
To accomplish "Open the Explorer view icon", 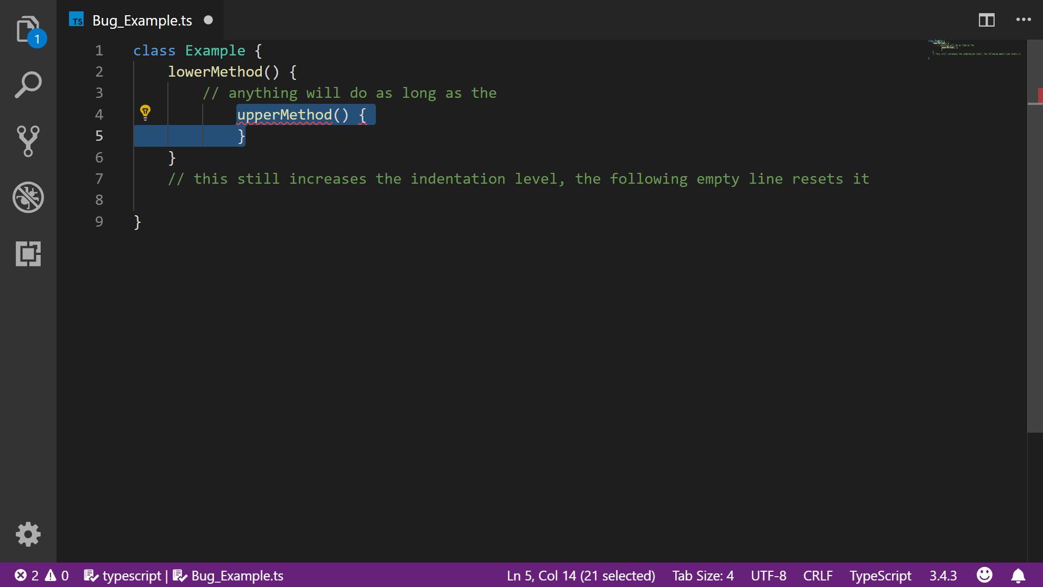I will coord(28,29).
